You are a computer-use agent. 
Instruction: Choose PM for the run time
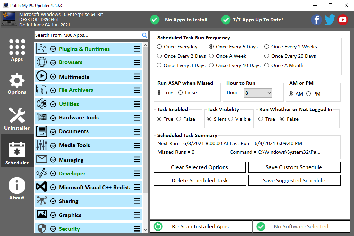pos(309,94)
